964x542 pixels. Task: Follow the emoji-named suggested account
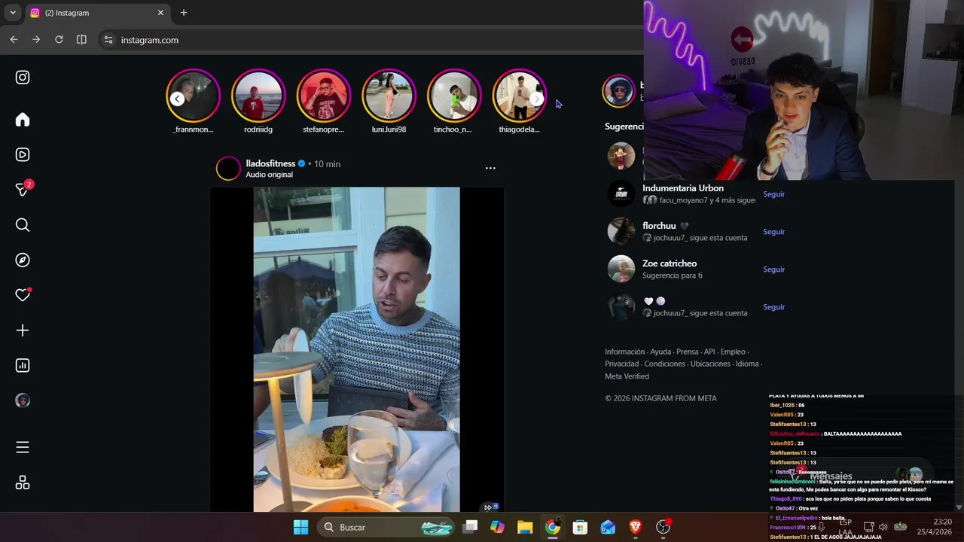773,307
